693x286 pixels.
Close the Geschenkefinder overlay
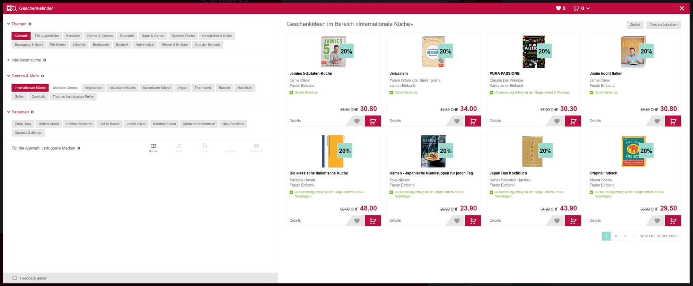[682, 8]
